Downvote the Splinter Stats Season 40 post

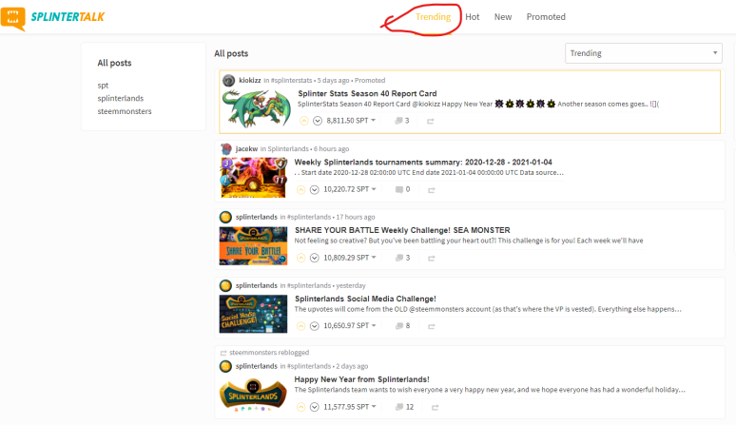[318, 121]
